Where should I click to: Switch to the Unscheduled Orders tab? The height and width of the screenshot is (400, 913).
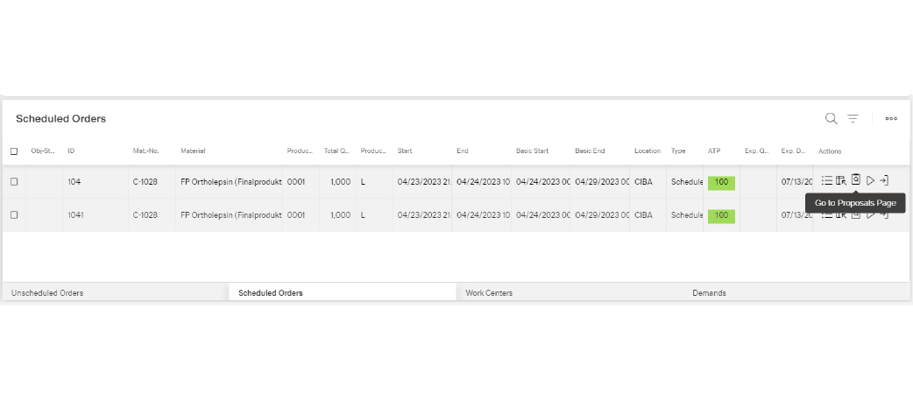click(x=47, y=293)
